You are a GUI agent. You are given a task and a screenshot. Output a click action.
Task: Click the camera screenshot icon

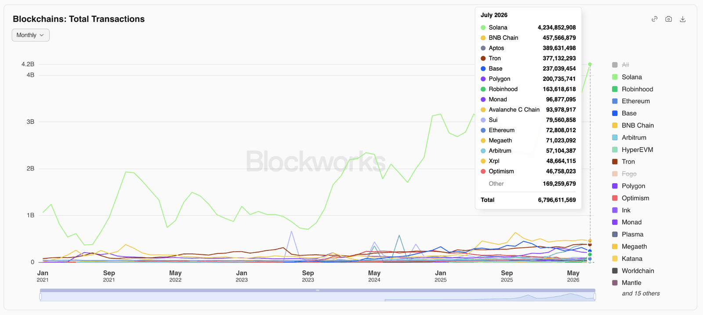click(668, 19)
